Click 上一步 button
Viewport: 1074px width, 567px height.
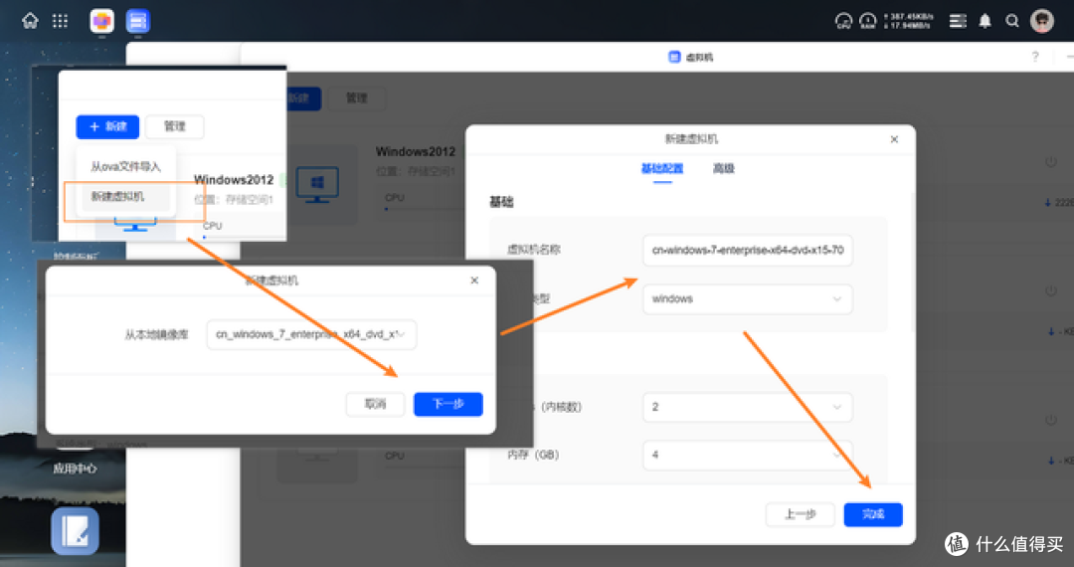pyautogui.click(x=800, y=514)
